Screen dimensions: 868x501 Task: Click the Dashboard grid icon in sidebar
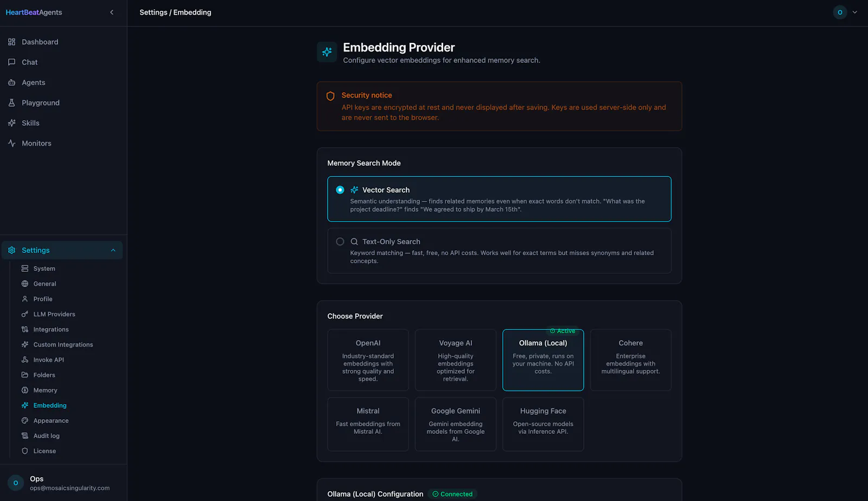pos(11,42)
